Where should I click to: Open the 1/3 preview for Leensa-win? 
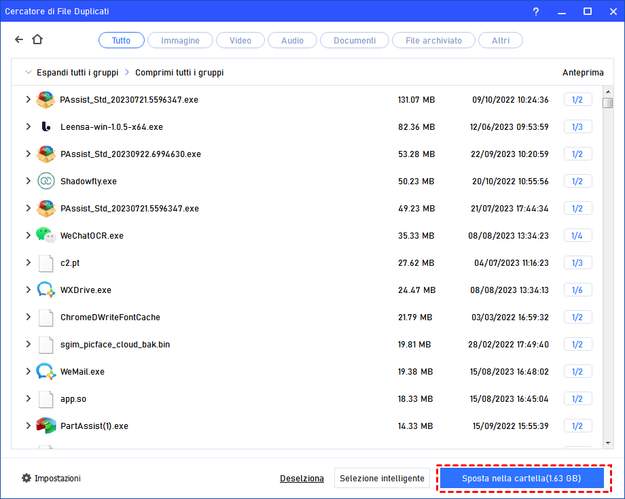click(x=577, y=127)
